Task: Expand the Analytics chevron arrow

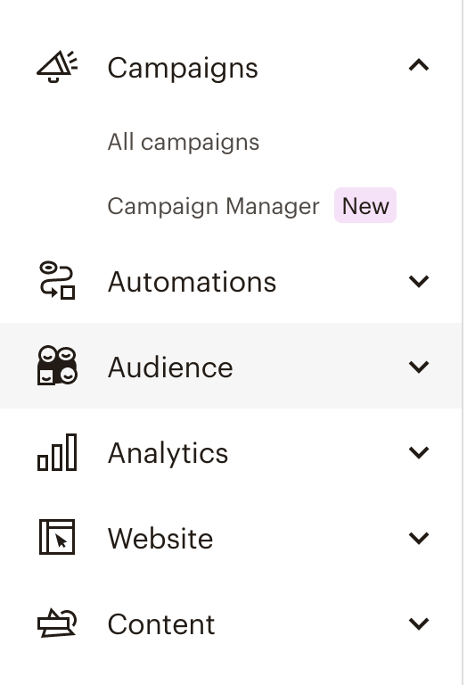Action: tap(419, 452)
